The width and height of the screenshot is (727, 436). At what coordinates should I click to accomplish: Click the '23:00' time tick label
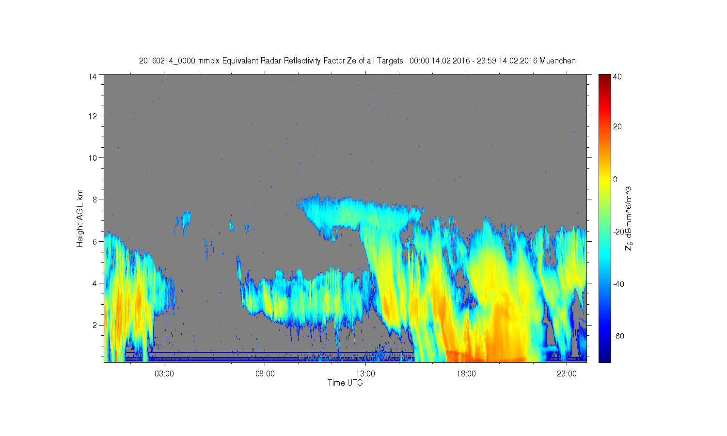pyautogui.click(x=567, y=374)
